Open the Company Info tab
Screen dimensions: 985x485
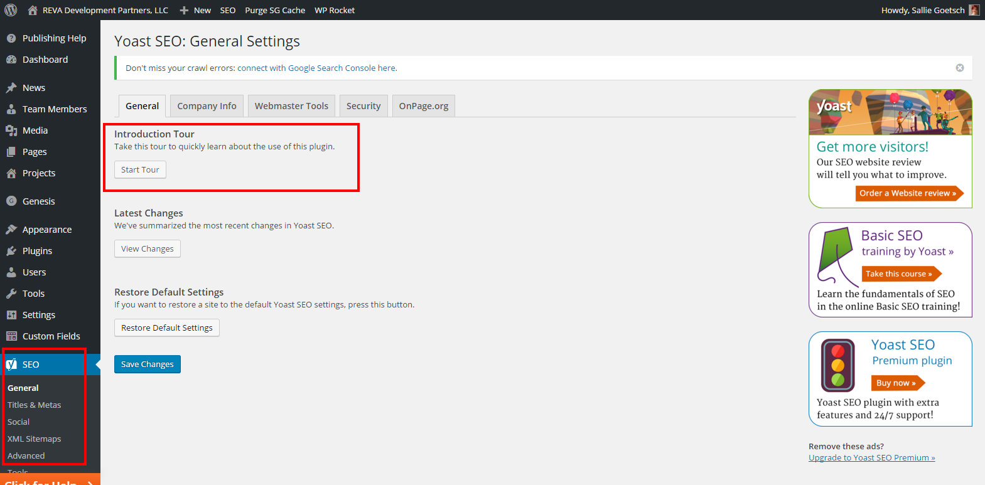(207, 106)
